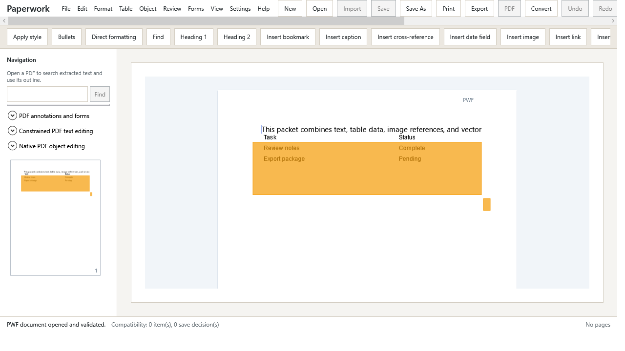
Task: Click the toolbar horizontal scrollbar thumb
Action: click(206, 21)
